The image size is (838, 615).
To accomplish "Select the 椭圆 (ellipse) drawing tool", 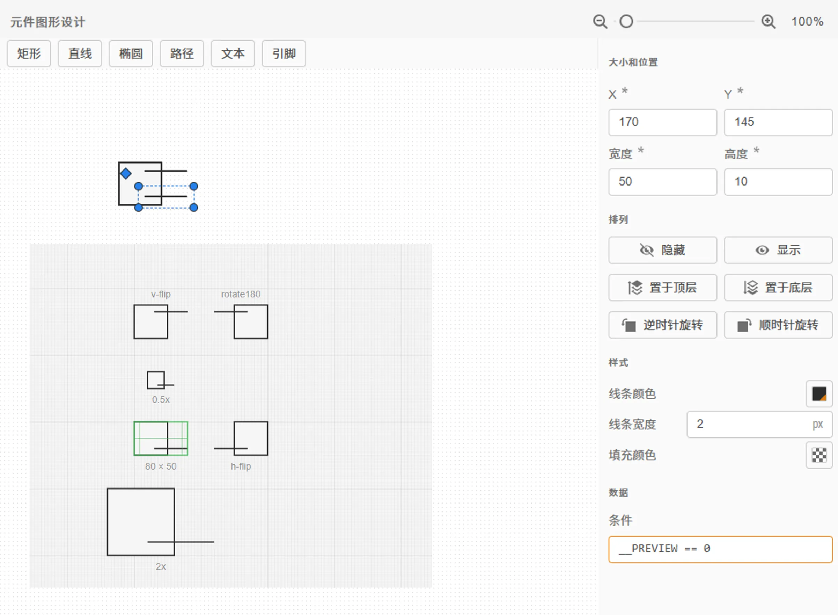I will coord(130,53).
